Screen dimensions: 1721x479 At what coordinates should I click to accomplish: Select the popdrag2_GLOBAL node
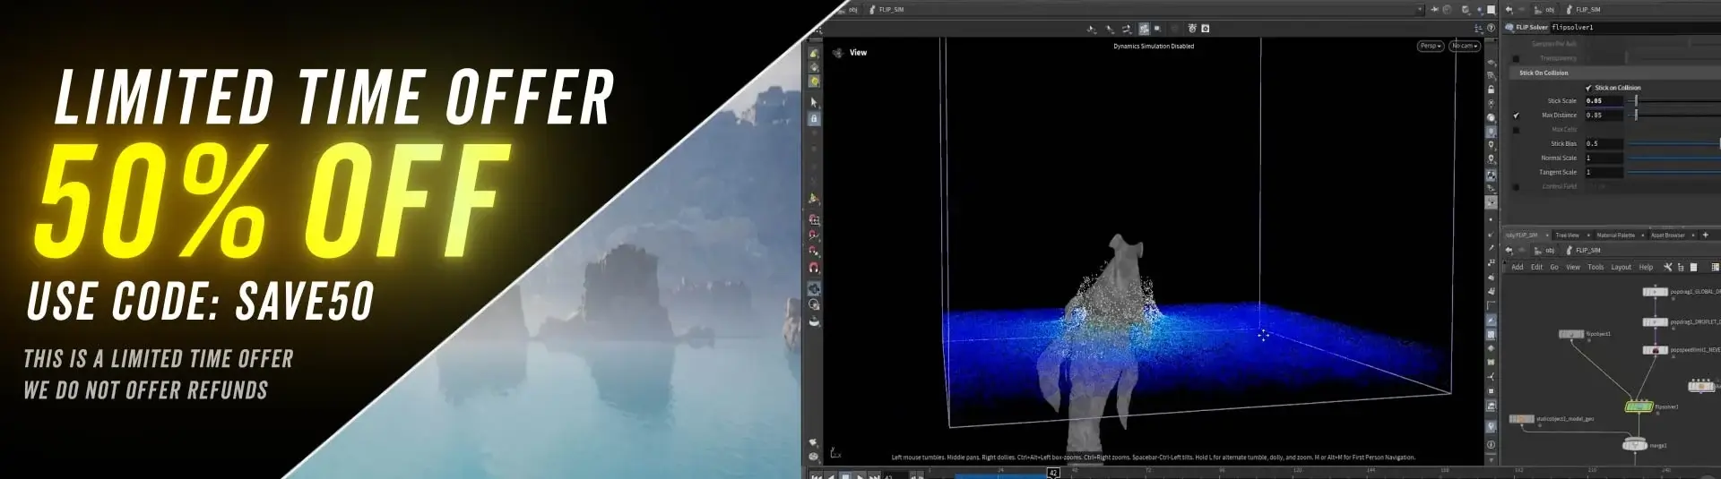(x=1655, y=292)
